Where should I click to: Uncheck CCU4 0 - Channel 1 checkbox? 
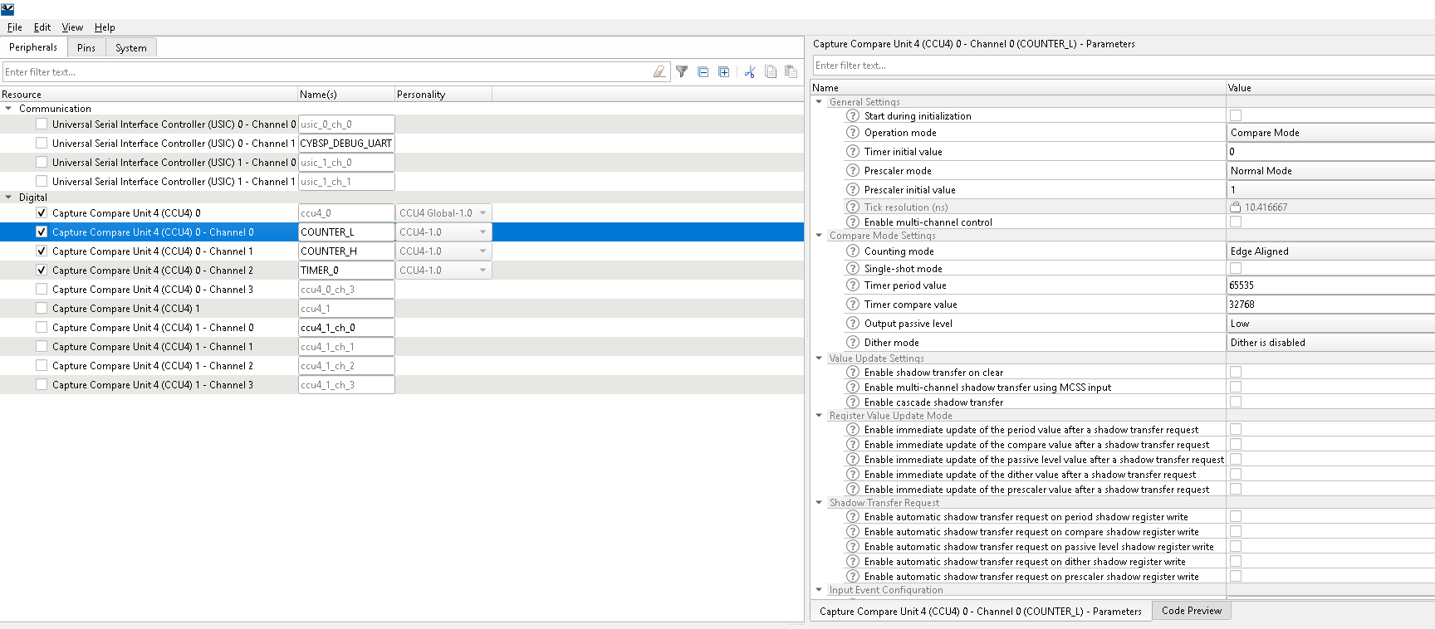point(42,251)
